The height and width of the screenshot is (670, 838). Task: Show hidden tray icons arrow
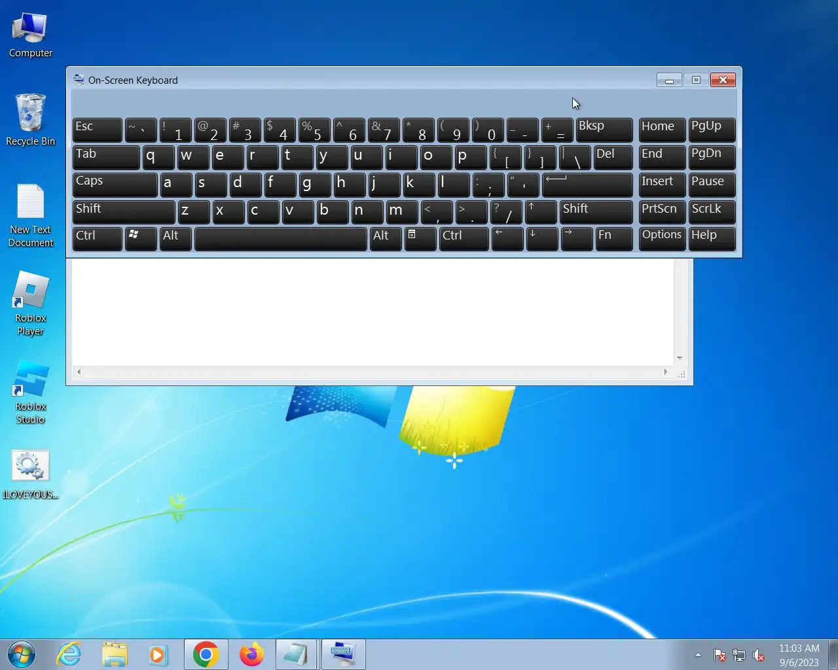point(698,655)
